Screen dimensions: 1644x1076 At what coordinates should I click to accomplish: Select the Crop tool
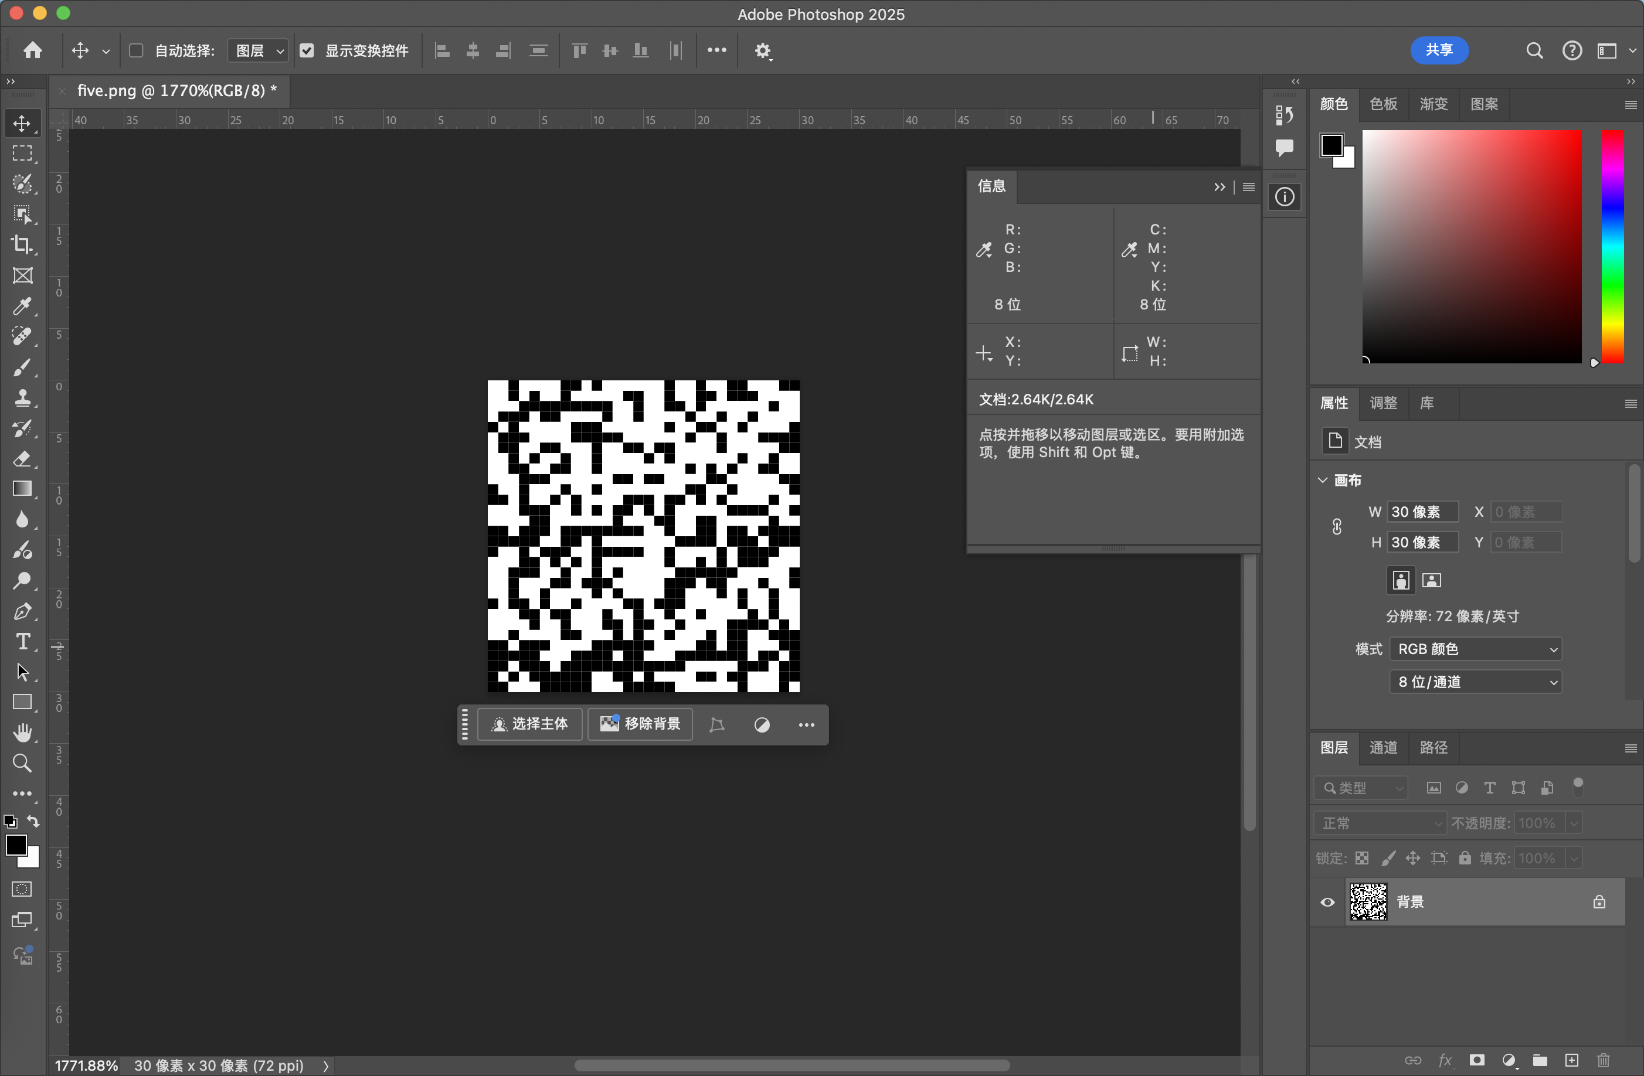click(22, 244)
